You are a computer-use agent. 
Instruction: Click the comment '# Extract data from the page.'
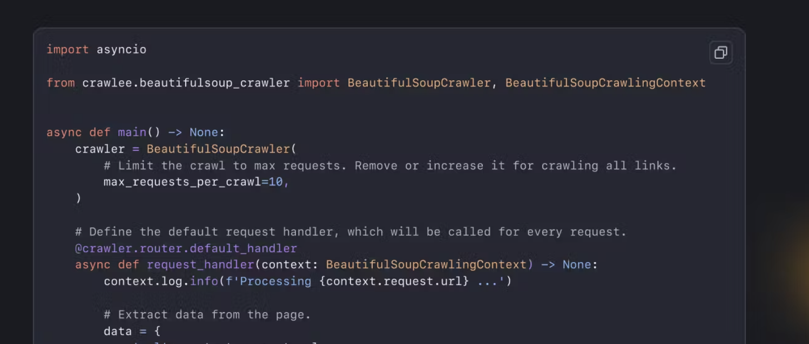[x=207, y=314]
